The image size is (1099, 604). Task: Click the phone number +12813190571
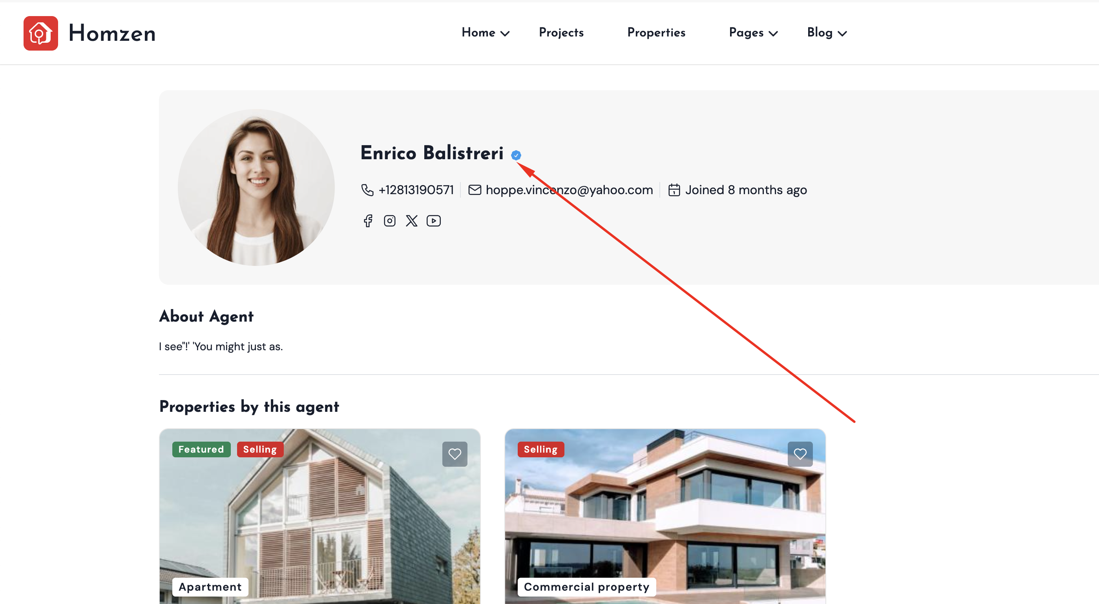point(416,190)
